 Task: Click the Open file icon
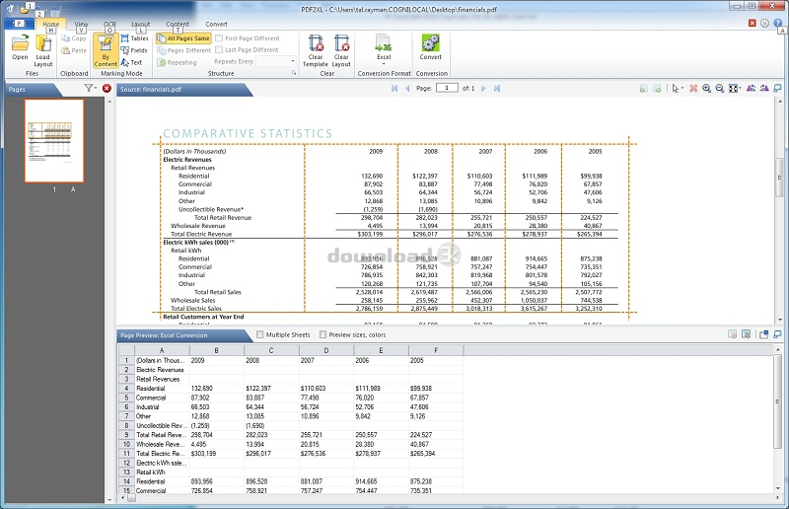point(20,43)
